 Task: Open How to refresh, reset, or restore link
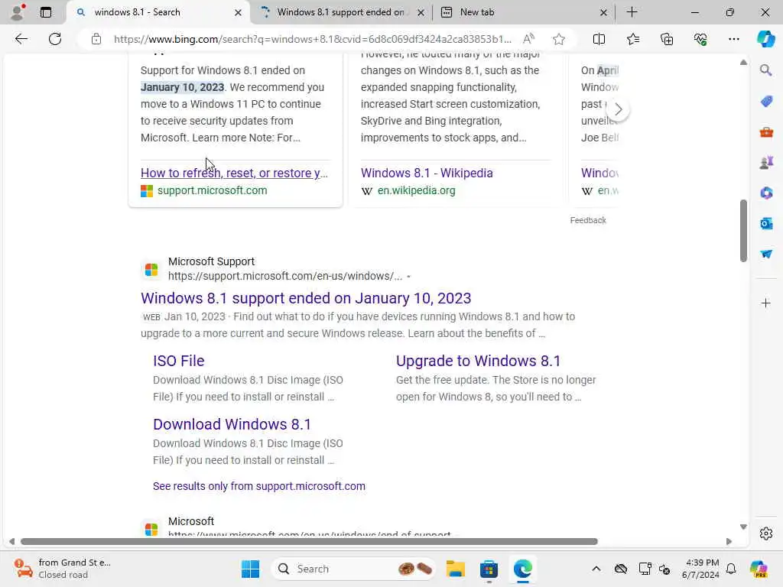234,173
